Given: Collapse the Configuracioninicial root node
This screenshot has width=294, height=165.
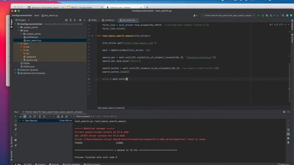Looking at the screenshot, I should coord(16,24).
